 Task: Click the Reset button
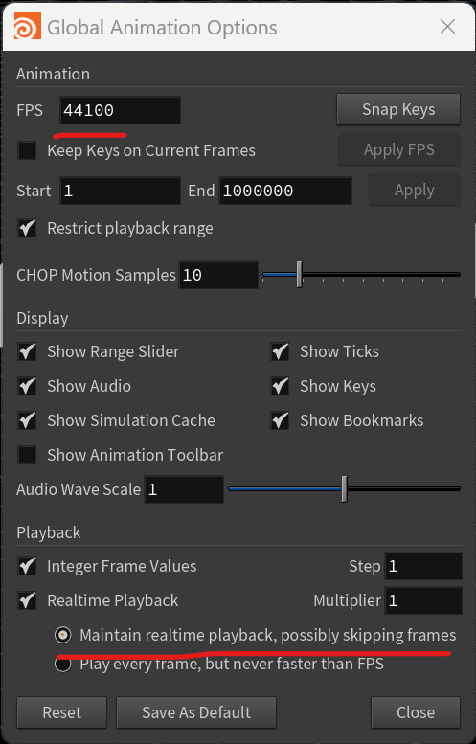pyautogui.click(x=61, y=712)
